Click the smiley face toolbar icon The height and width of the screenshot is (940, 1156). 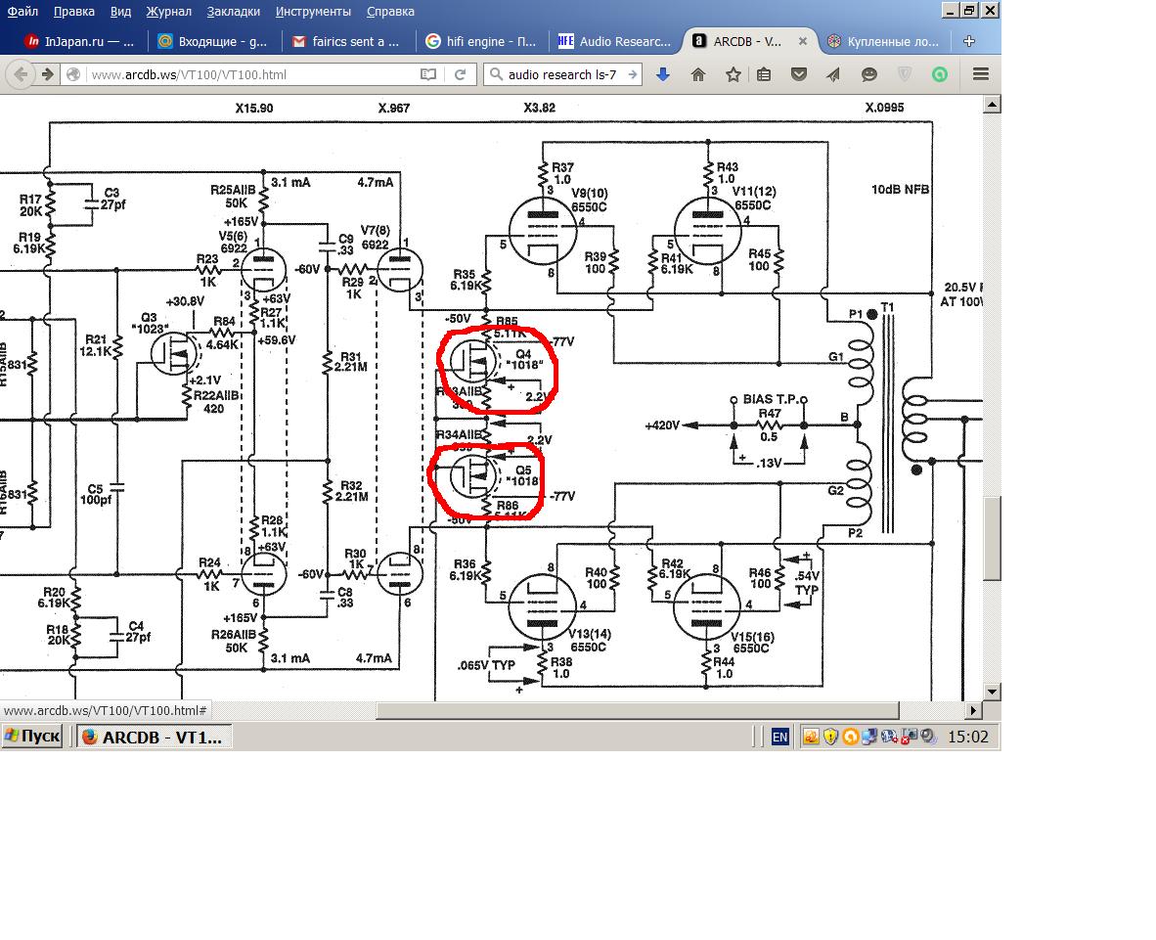[x=868, y=74]
